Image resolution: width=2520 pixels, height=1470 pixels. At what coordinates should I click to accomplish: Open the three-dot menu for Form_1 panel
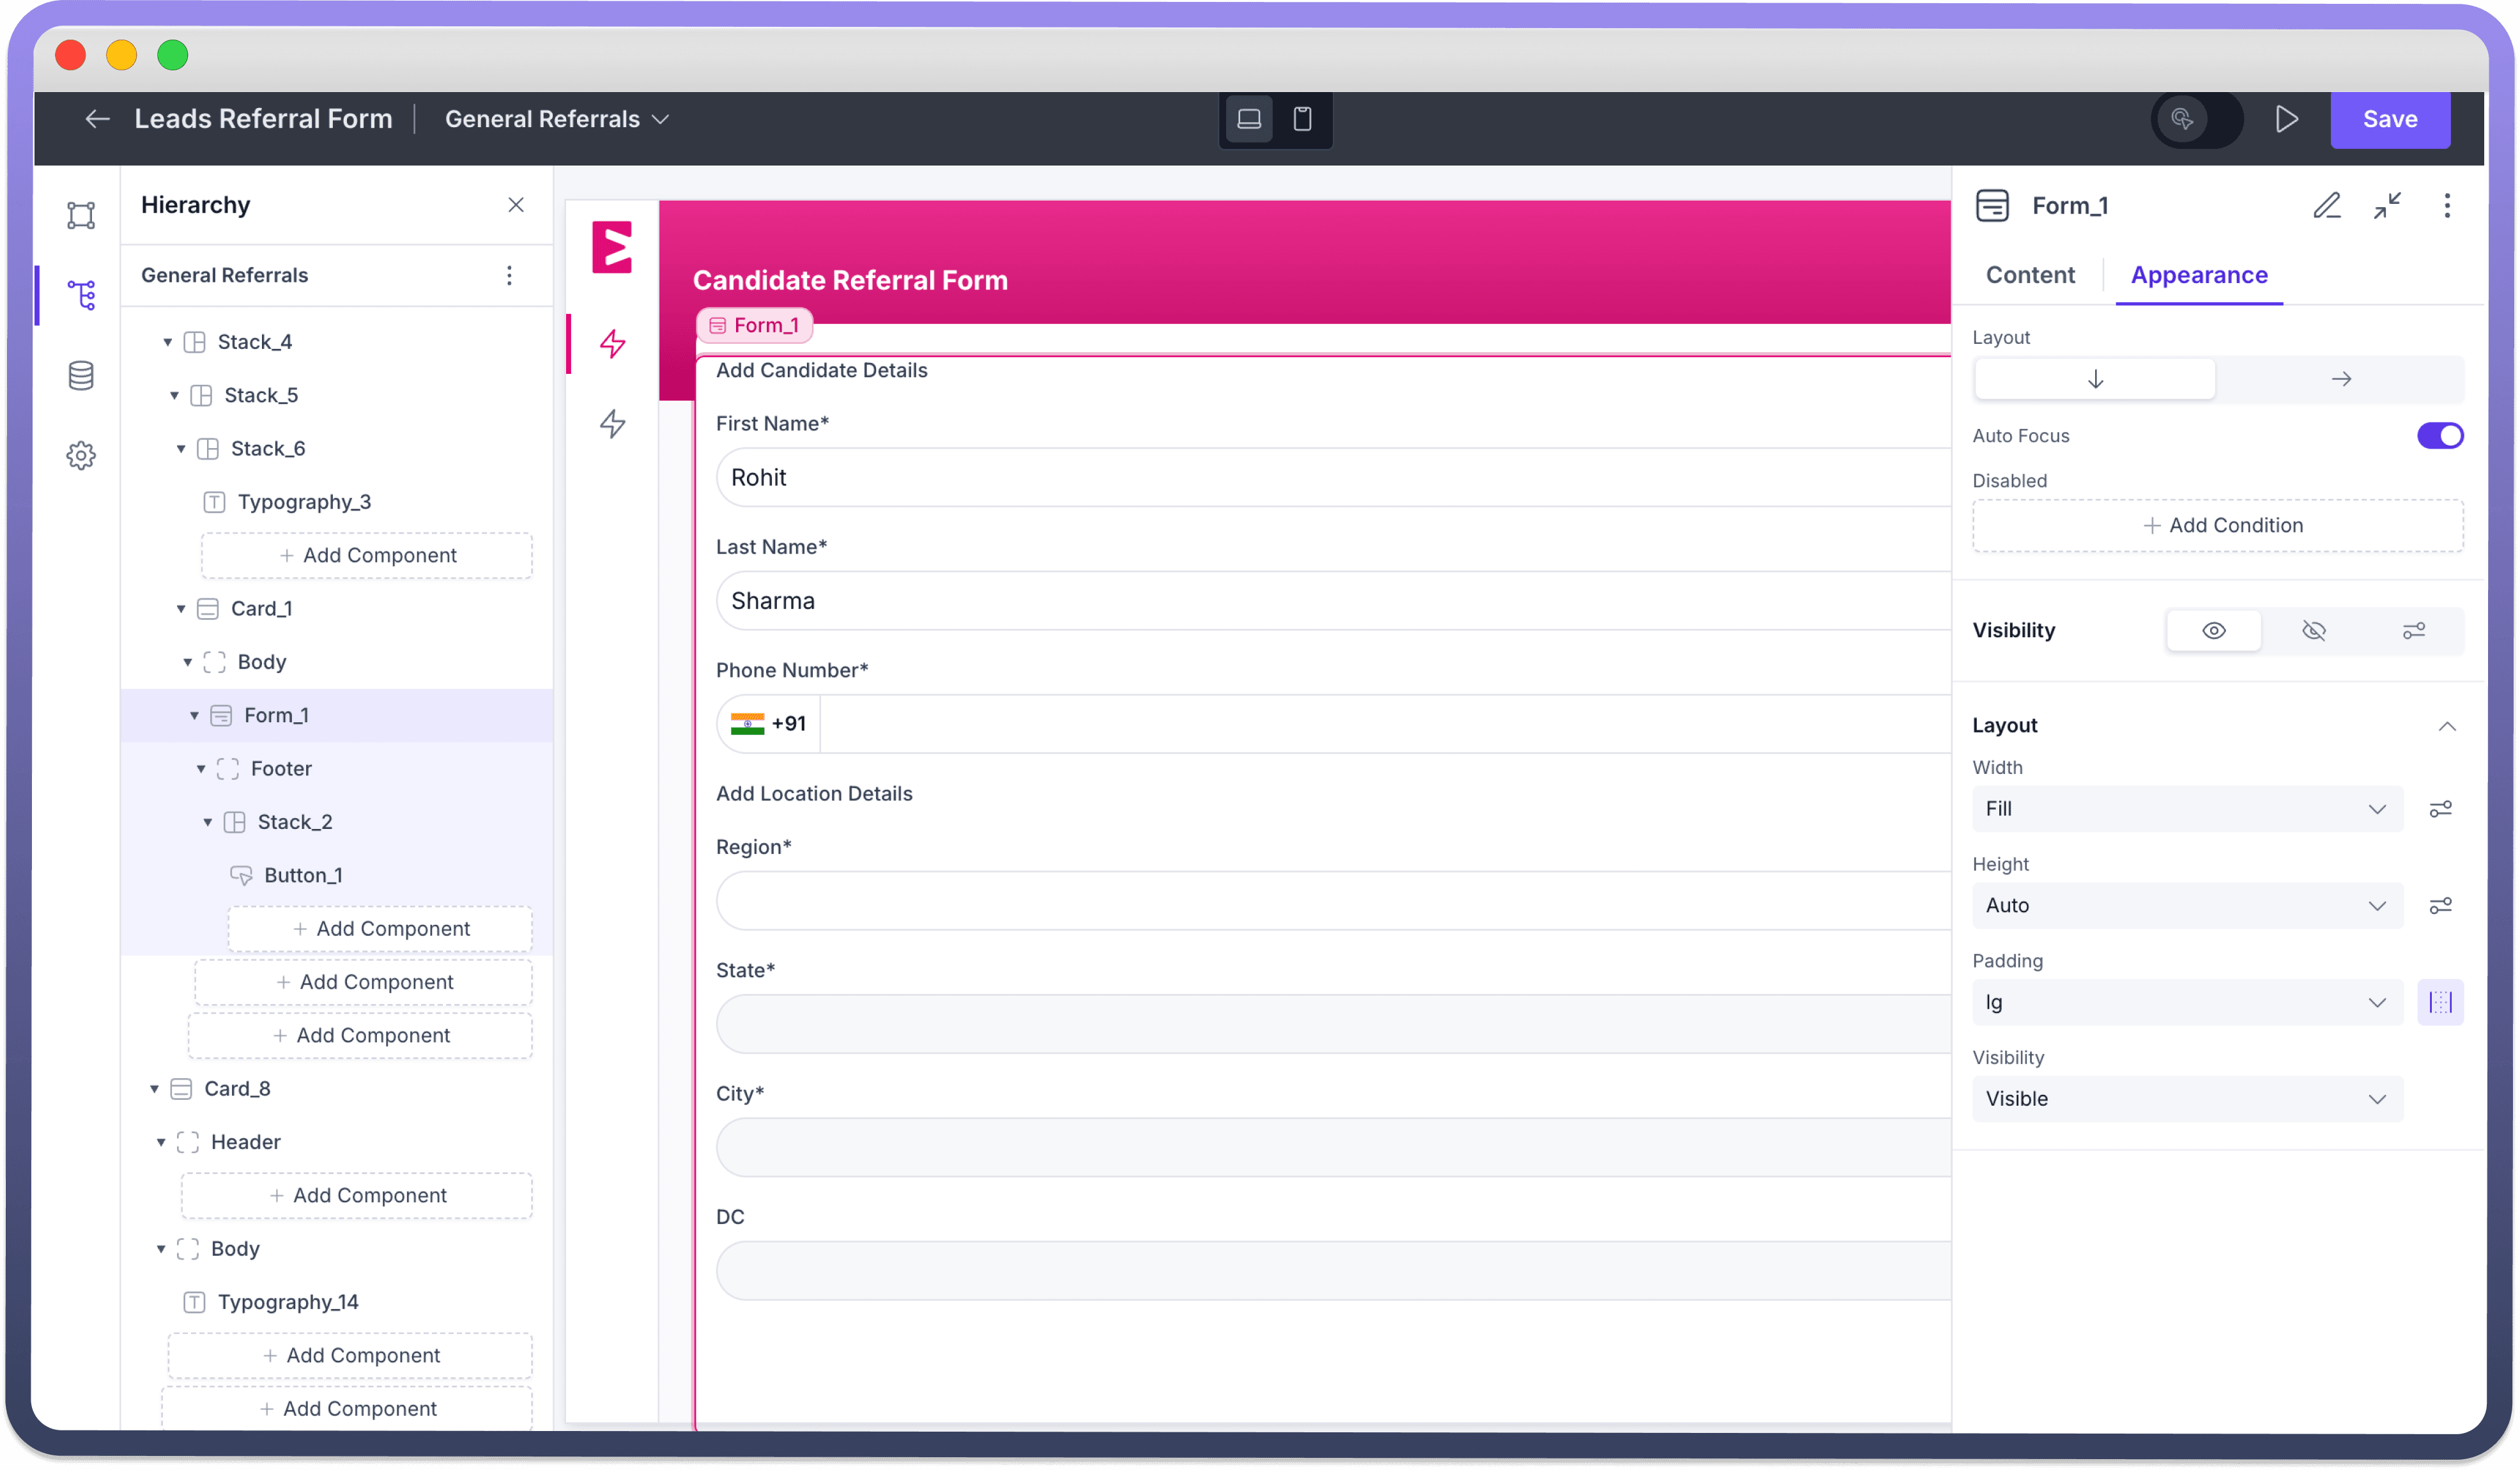[x=2447, y=206]
